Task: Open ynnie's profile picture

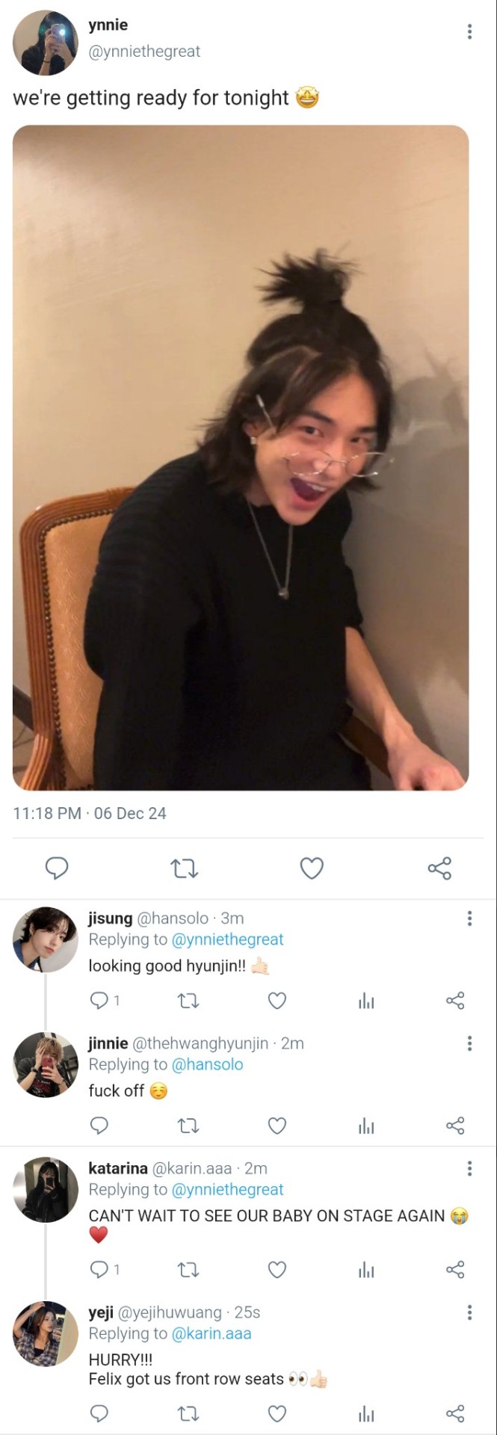Action: tap(46, 43)
